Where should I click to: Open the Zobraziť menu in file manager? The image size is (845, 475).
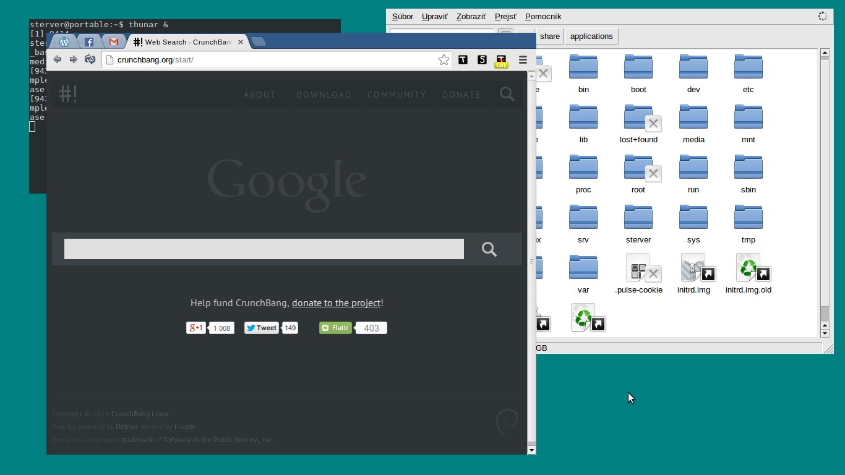471,17
